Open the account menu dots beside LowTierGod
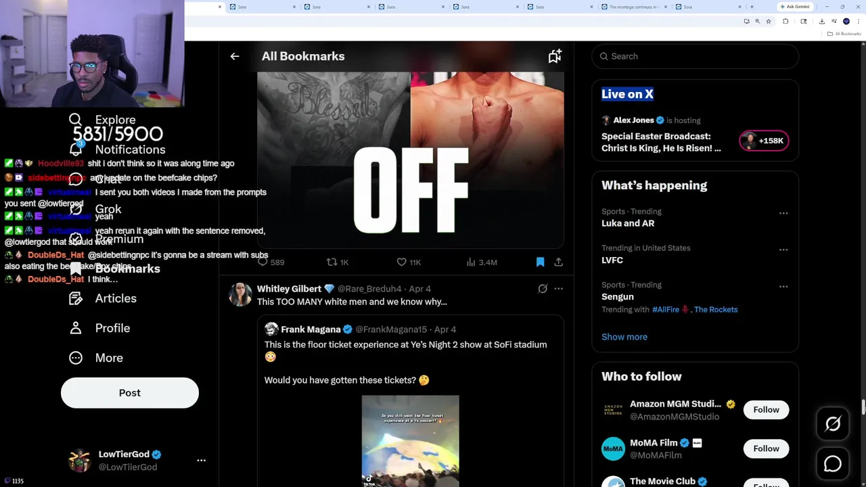This screenshot has width=866, height=487. point(201,460)
